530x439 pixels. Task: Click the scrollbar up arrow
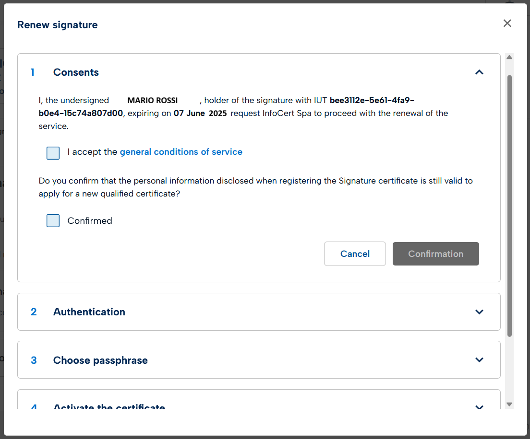[x=509, y=58]
